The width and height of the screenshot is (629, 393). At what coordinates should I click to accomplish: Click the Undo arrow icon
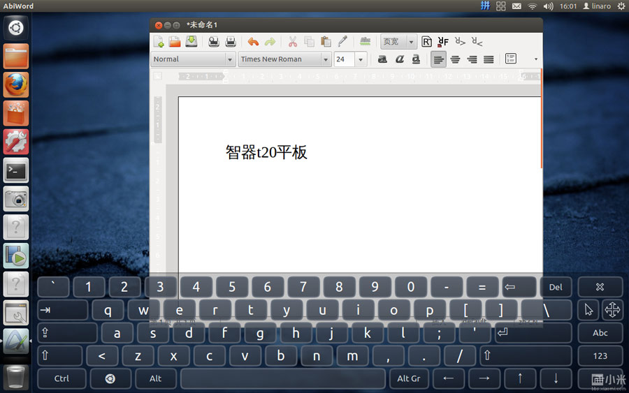[x=253, y=42]
